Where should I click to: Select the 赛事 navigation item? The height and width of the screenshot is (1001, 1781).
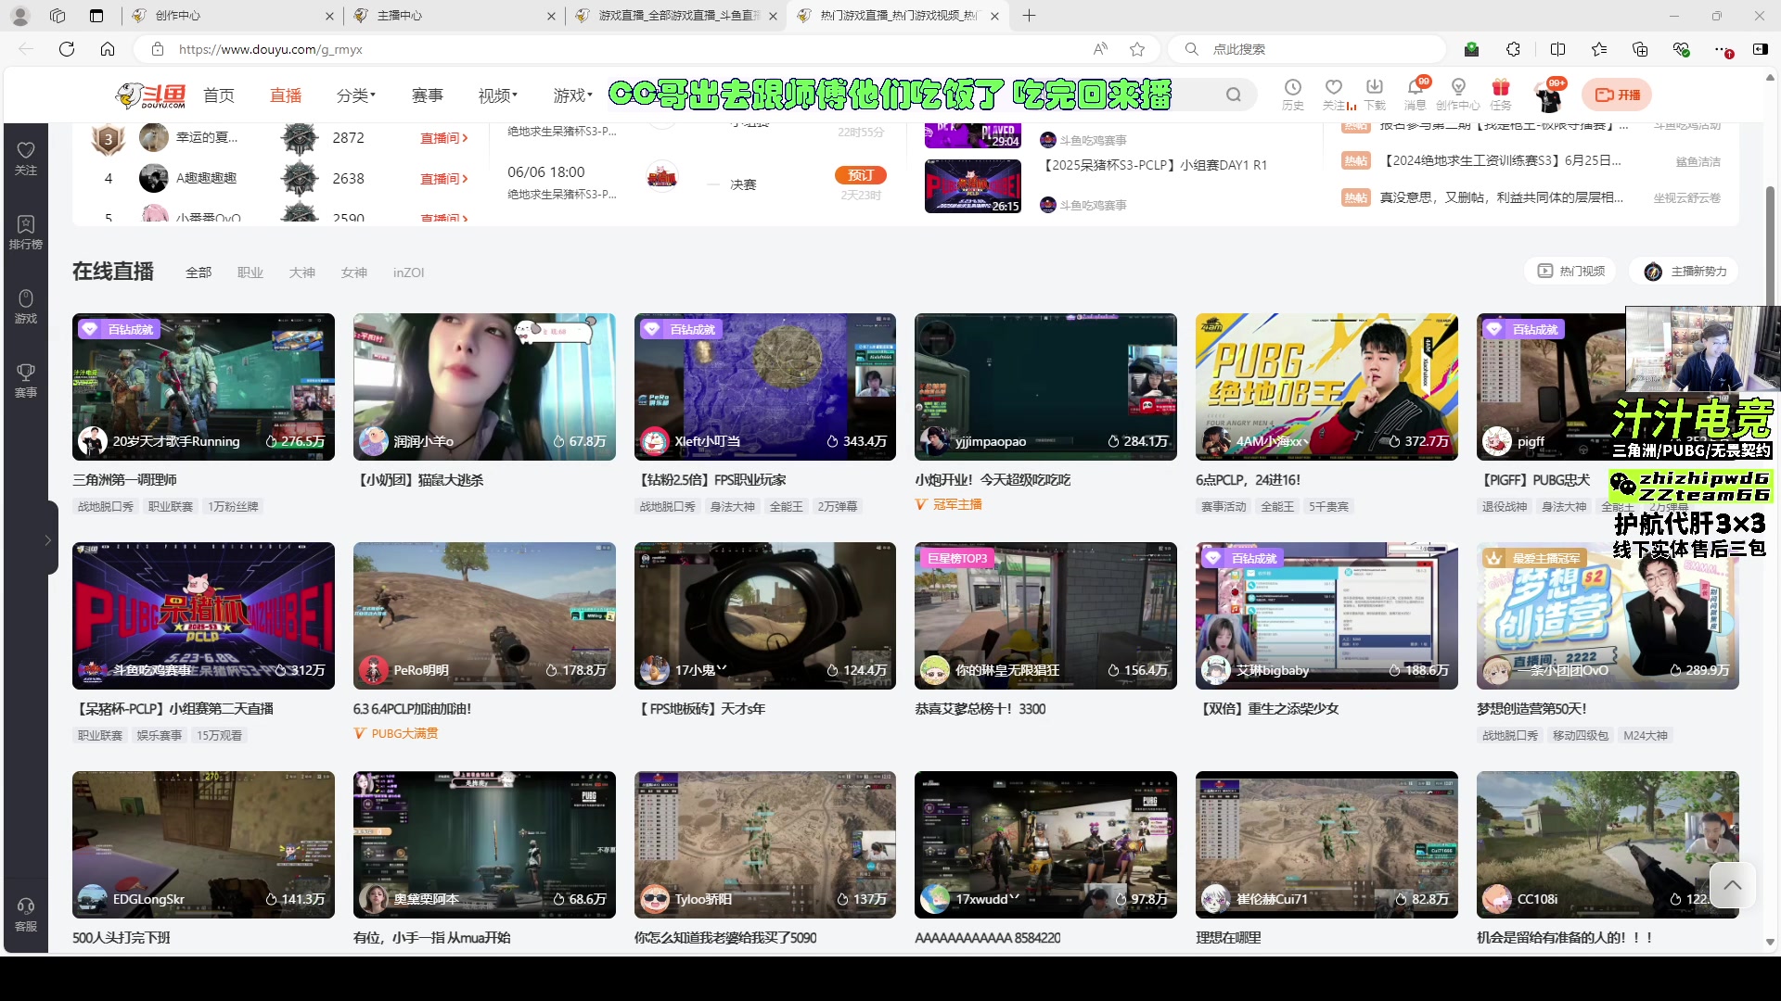[427, 95]
